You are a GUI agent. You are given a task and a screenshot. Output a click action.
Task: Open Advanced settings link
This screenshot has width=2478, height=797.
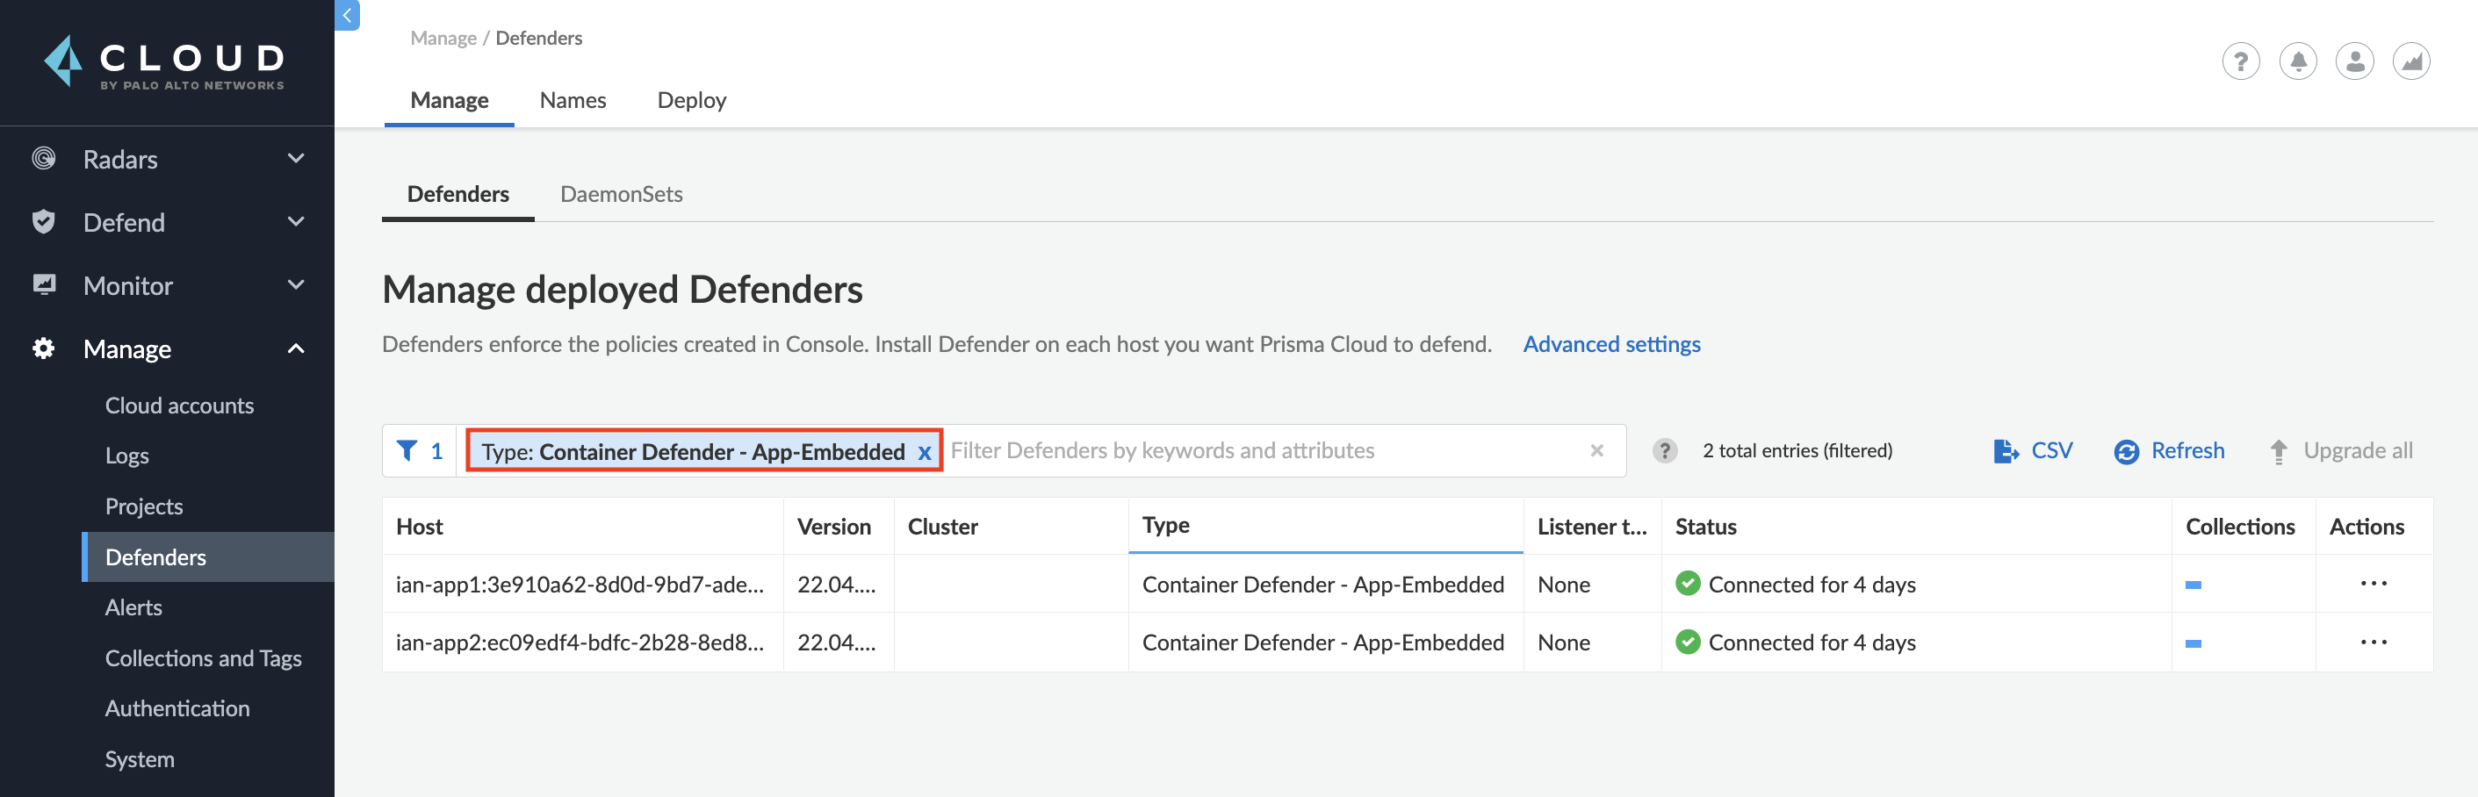1611,344
